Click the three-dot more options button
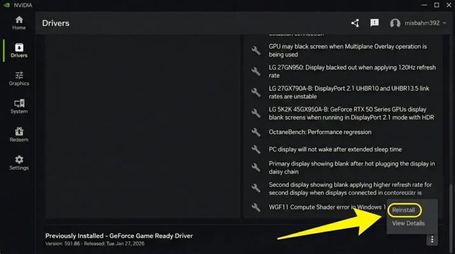The height and width of the screenshot is (254, 455). click(x=432, y=239)
